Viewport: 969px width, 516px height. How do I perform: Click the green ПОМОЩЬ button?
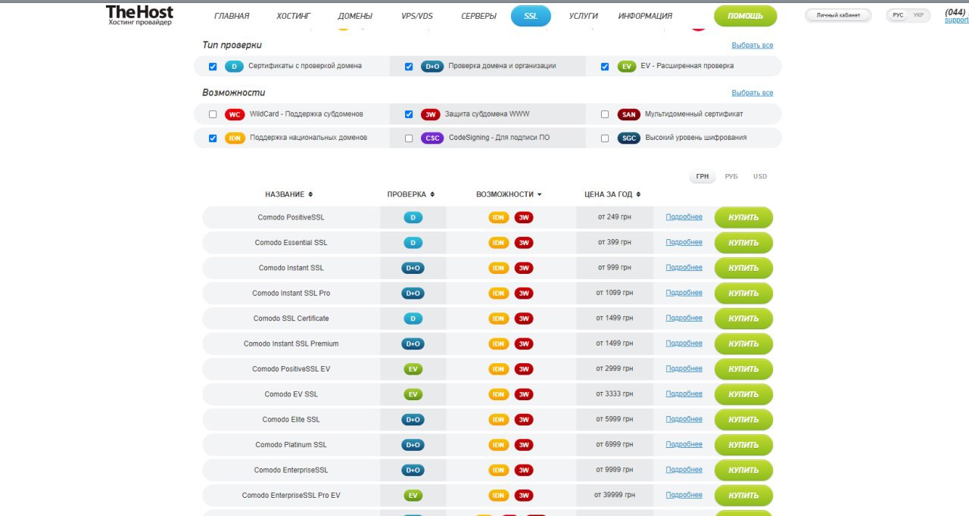(745, 16)
